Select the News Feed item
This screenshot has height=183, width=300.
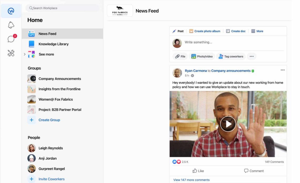tap(47, 34)
